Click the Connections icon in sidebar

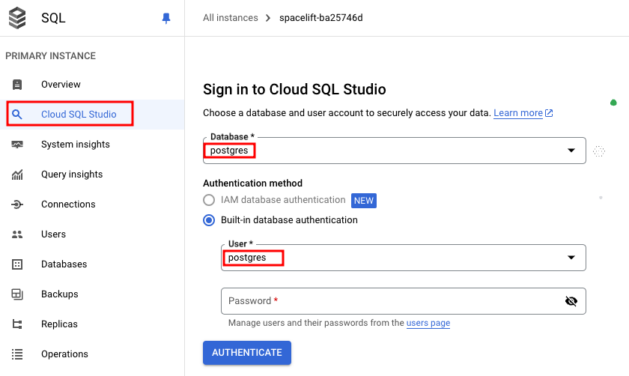coord(17,204)
